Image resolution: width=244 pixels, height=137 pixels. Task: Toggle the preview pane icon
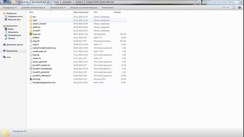click(x=233, y=8)
